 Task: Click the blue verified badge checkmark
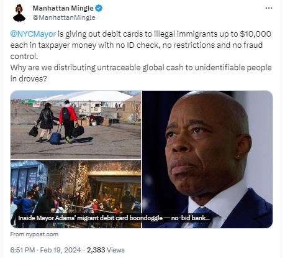point(99,8)
